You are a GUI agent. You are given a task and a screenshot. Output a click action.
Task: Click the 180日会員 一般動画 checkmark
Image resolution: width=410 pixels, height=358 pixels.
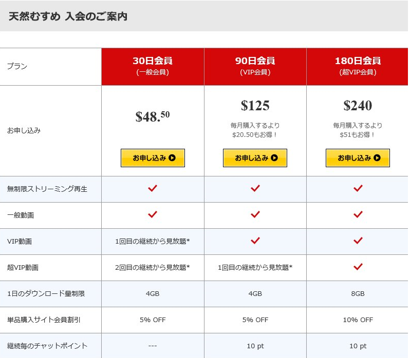358,215
